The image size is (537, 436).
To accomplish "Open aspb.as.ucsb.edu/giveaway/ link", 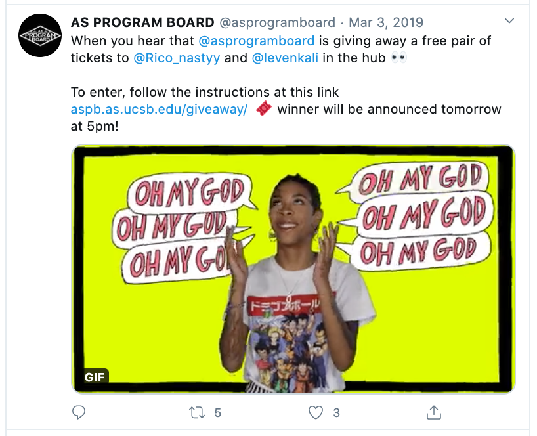I will (x=159, y=109).
